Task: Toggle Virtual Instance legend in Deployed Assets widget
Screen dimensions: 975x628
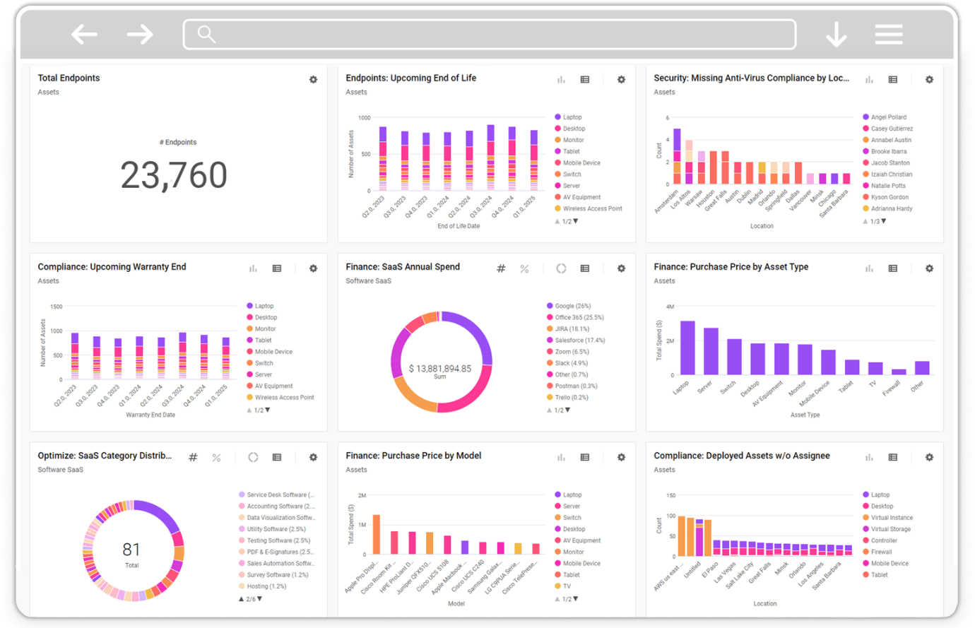Action: pos(887,518)
